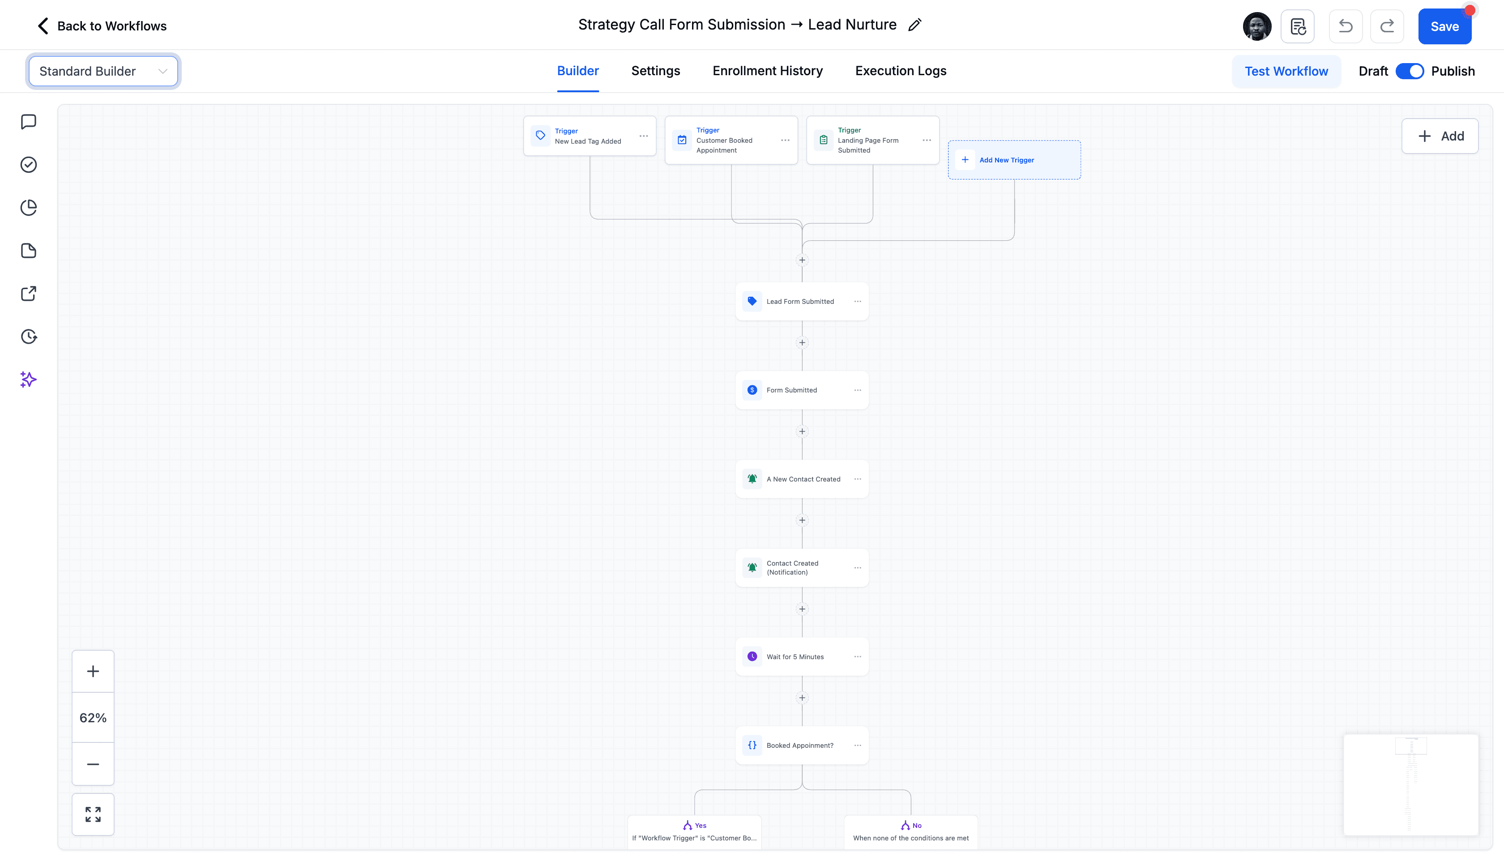
Task: Click the document notes sidebar icon
Action: coord(28,251)
